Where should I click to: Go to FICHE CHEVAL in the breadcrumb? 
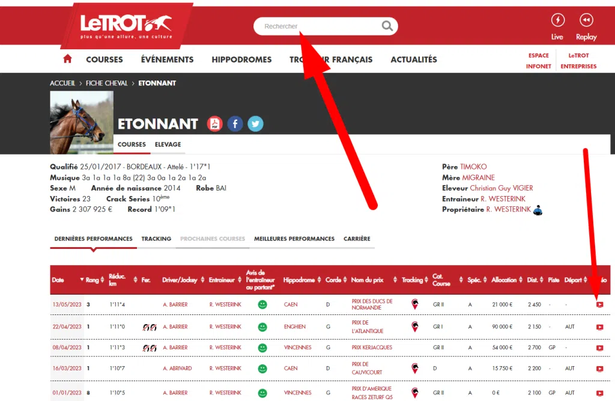107,83
